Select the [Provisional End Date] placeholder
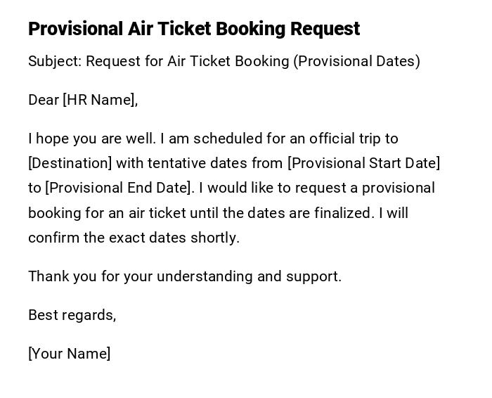This screenshot has height=398, width=492. (x=119, y=188)
